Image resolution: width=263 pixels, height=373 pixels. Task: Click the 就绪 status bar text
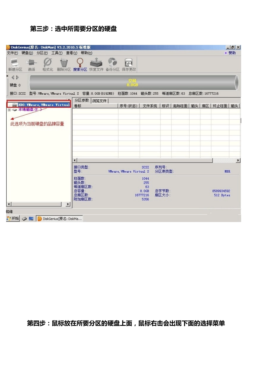coord(10,211)
